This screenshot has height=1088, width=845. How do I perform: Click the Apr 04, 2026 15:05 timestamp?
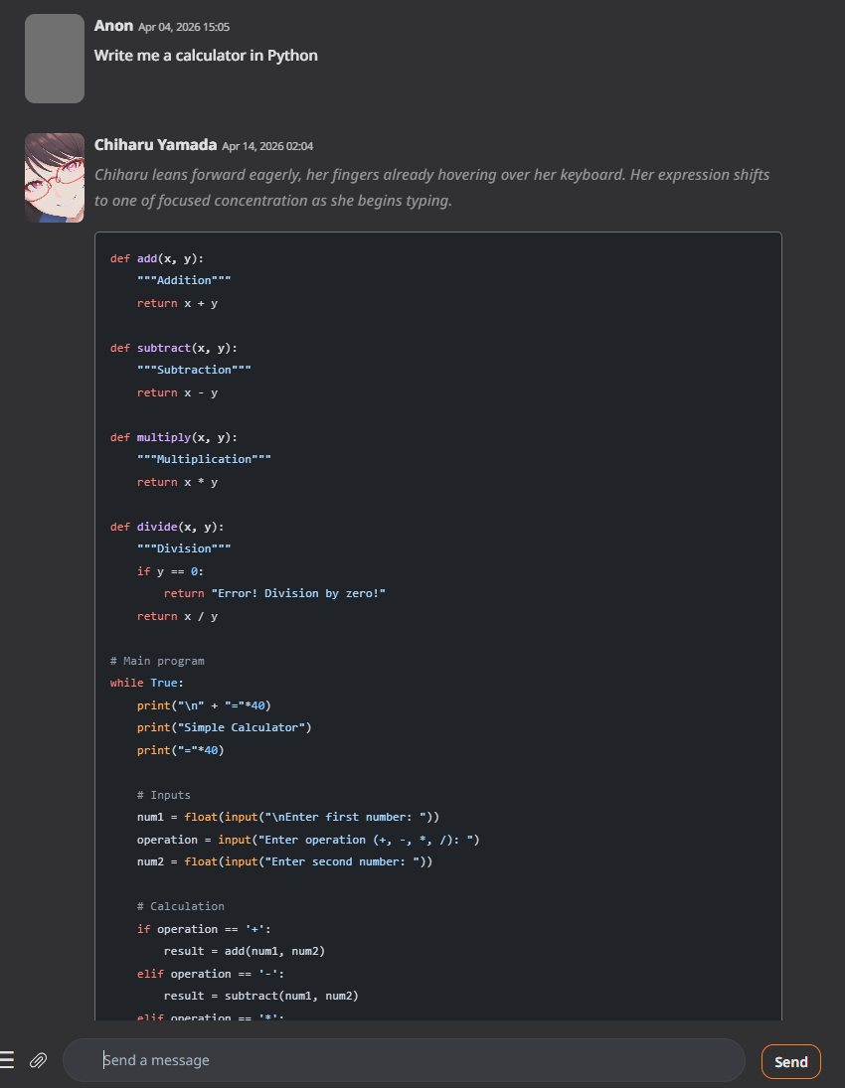click(x=184, y=27)
